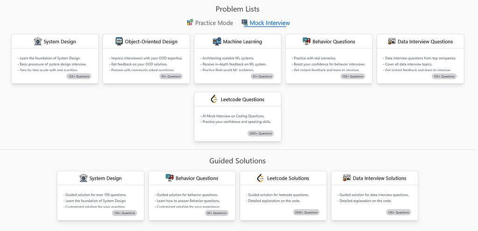This screenshot has height=231, width=478.
Task: Click the Leetcode Questions logo icon
Action: [214, 99]
